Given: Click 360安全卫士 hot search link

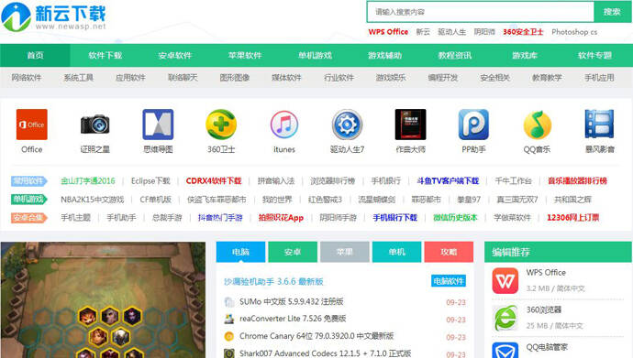Looking at the screenshot, I should coord(523,32).
